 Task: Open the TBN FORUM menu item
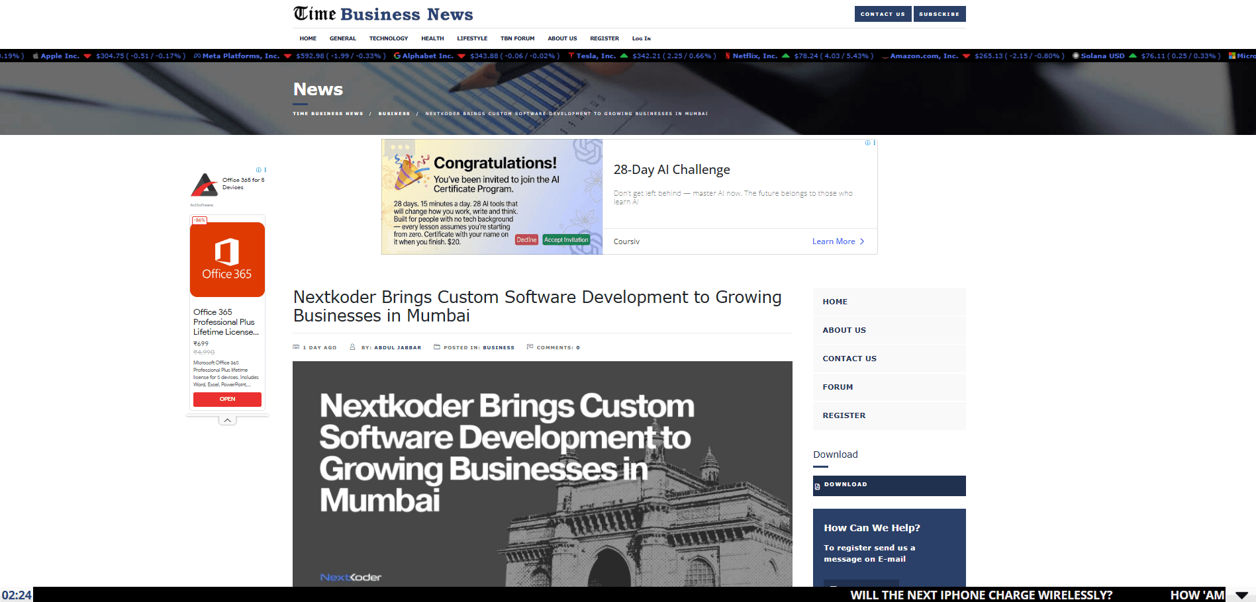pos(517,38)
